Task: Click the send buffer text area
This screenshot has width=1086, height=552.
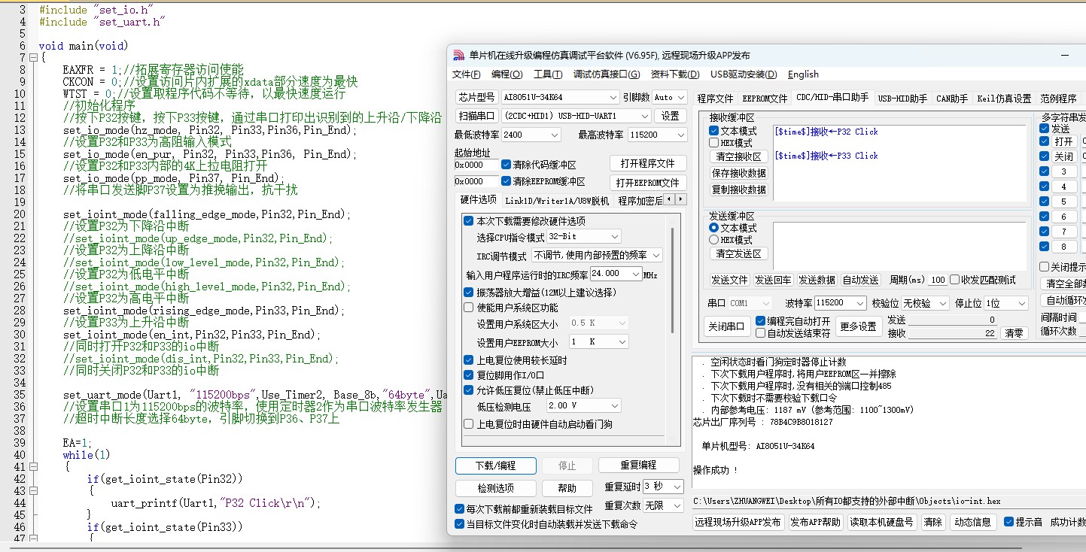Action: point(899,247)
